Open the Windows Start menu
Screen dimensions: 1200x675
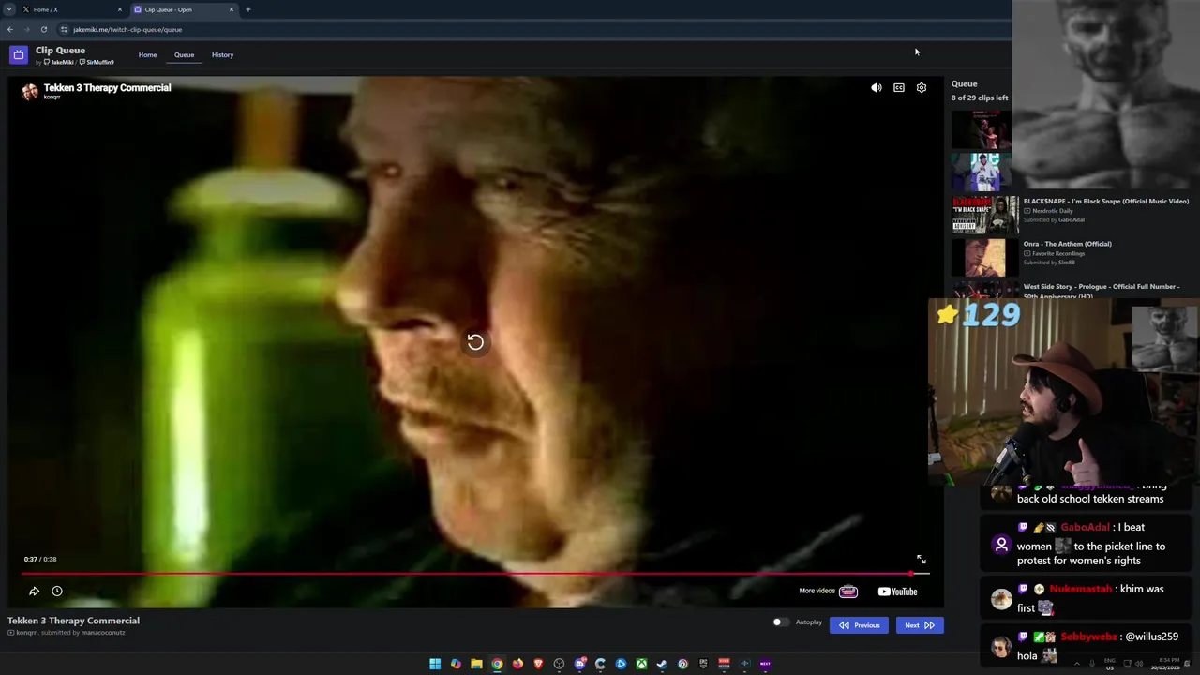(435, 664)
